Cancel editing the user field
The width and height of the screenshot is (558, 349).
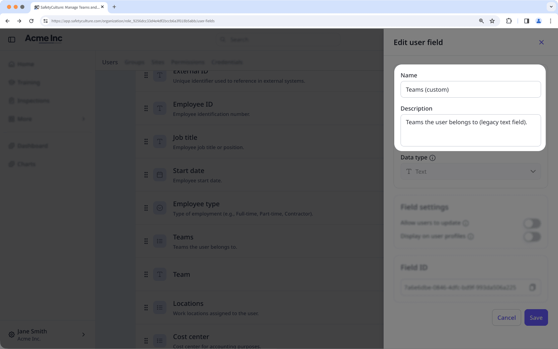point(506,317)
